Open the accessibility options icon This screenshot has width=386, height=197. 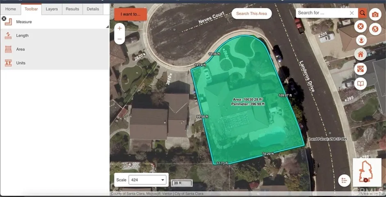(375, 29)
